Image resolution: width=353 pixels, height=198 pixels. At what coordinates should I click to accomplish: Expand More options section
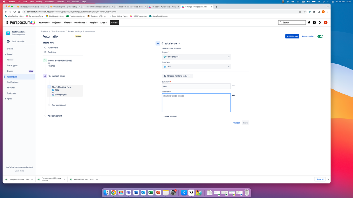(x=170, y=117)
